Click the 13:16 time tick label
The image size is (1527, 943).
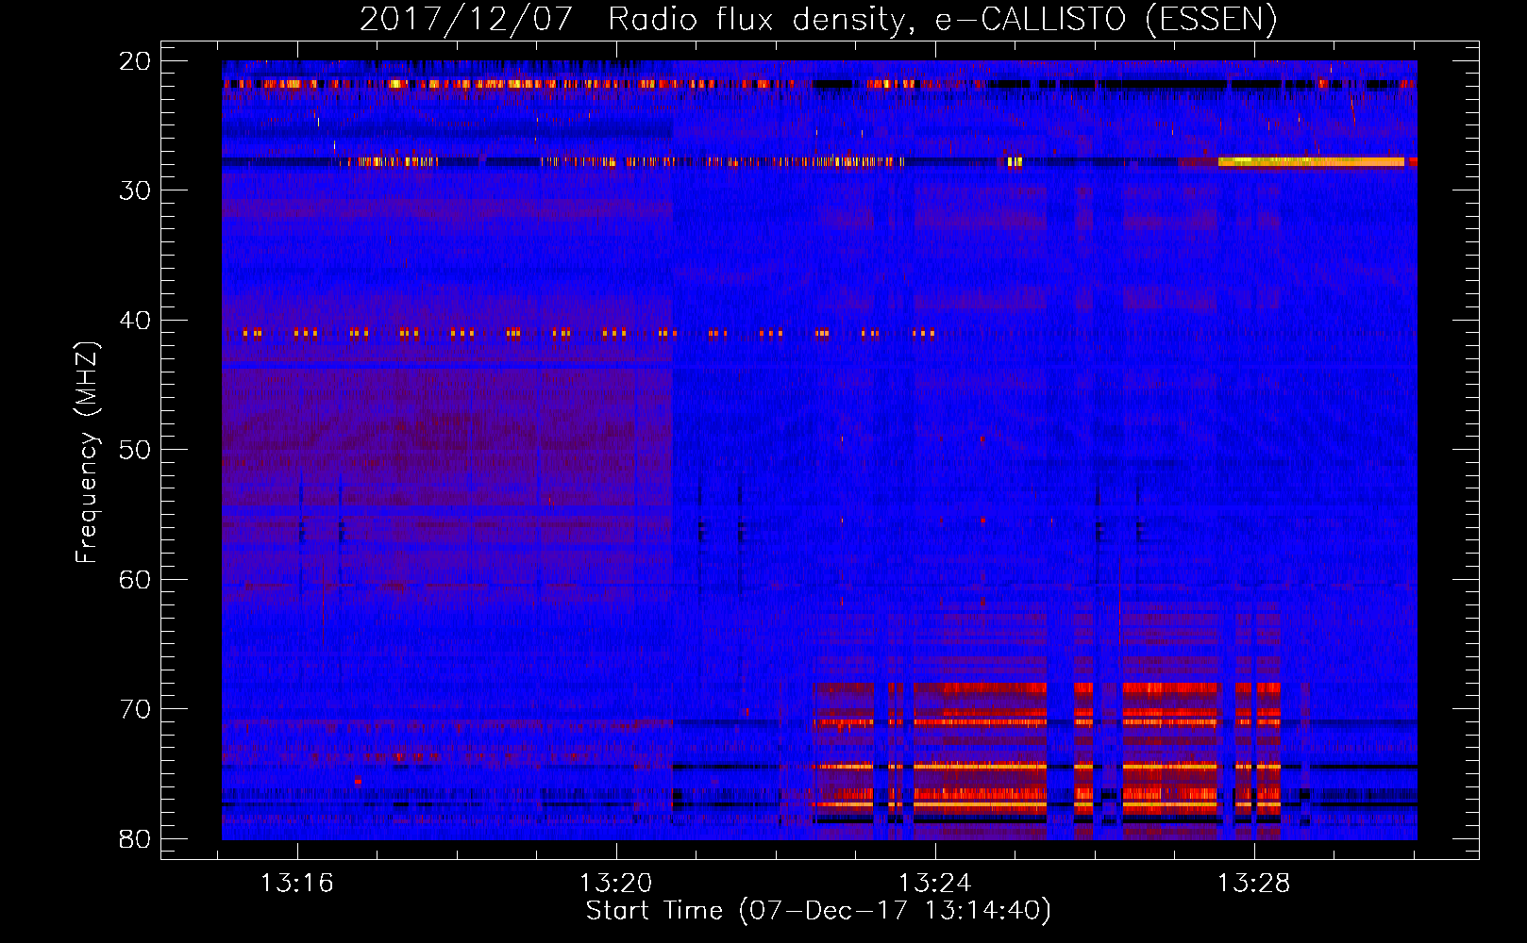[297, 884]
